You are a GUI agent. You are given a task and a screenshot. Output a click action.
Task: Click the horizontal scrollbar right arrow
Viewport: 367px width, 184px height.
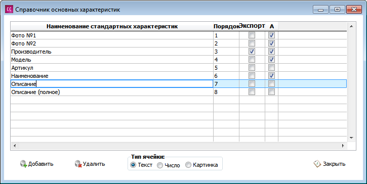point(343,146)
